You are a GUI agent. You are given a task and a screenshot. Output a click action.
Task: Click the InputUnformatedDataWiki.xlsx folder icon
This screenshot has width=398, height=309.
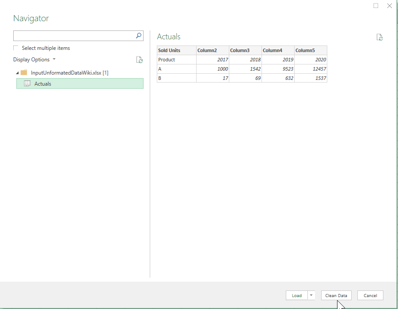(24, 72)
